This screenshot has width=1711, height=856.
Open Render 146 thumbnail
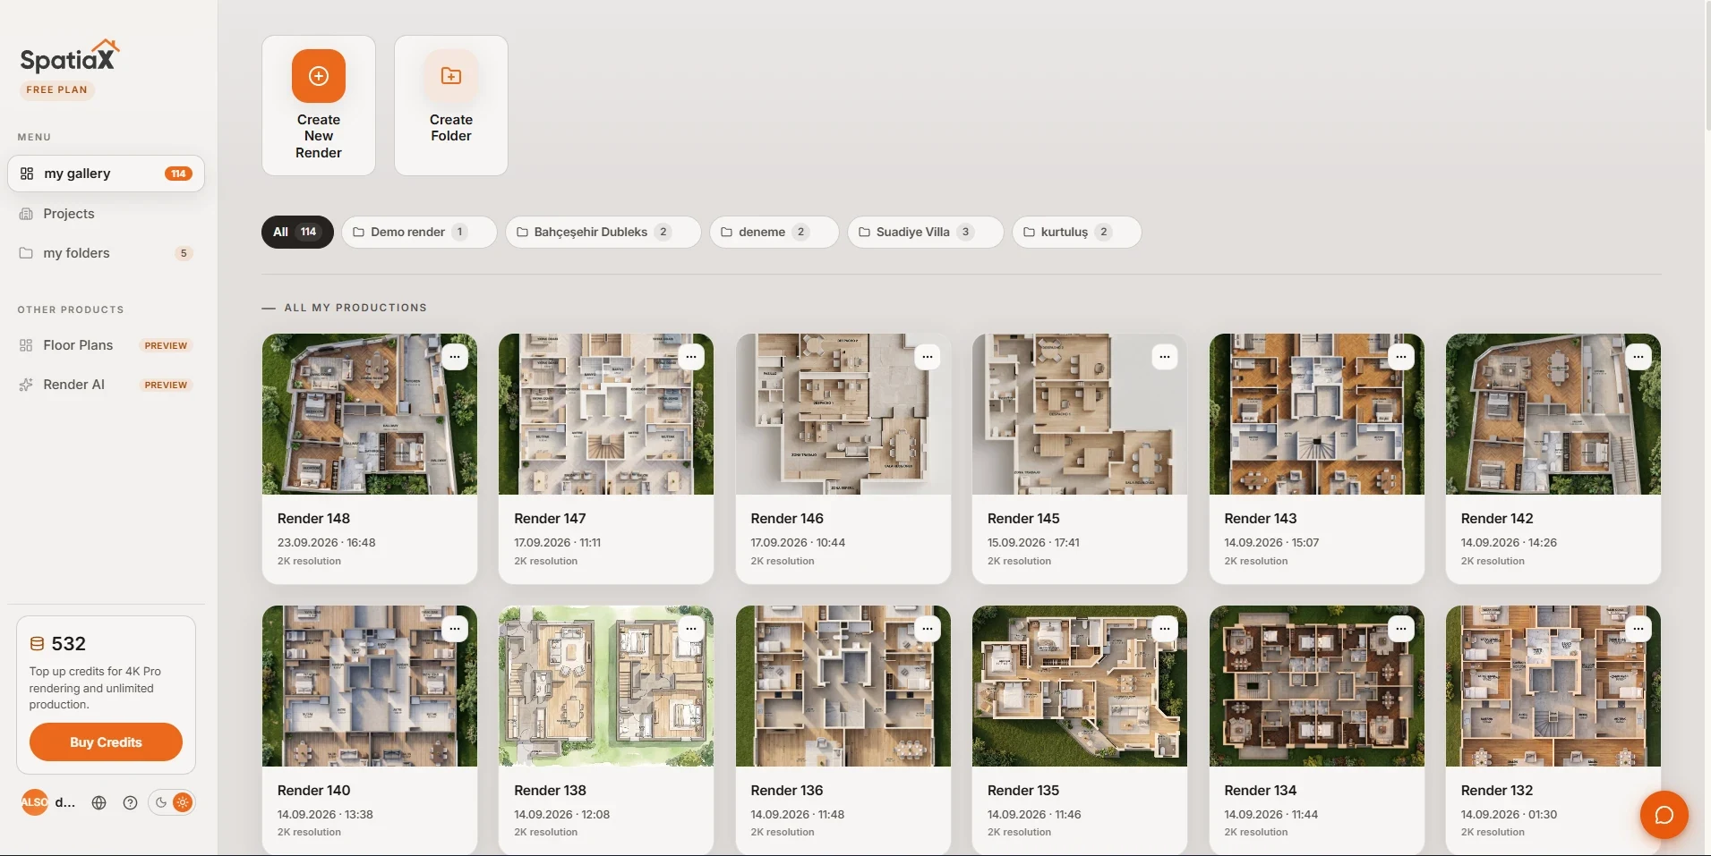[x=843, y=414]
